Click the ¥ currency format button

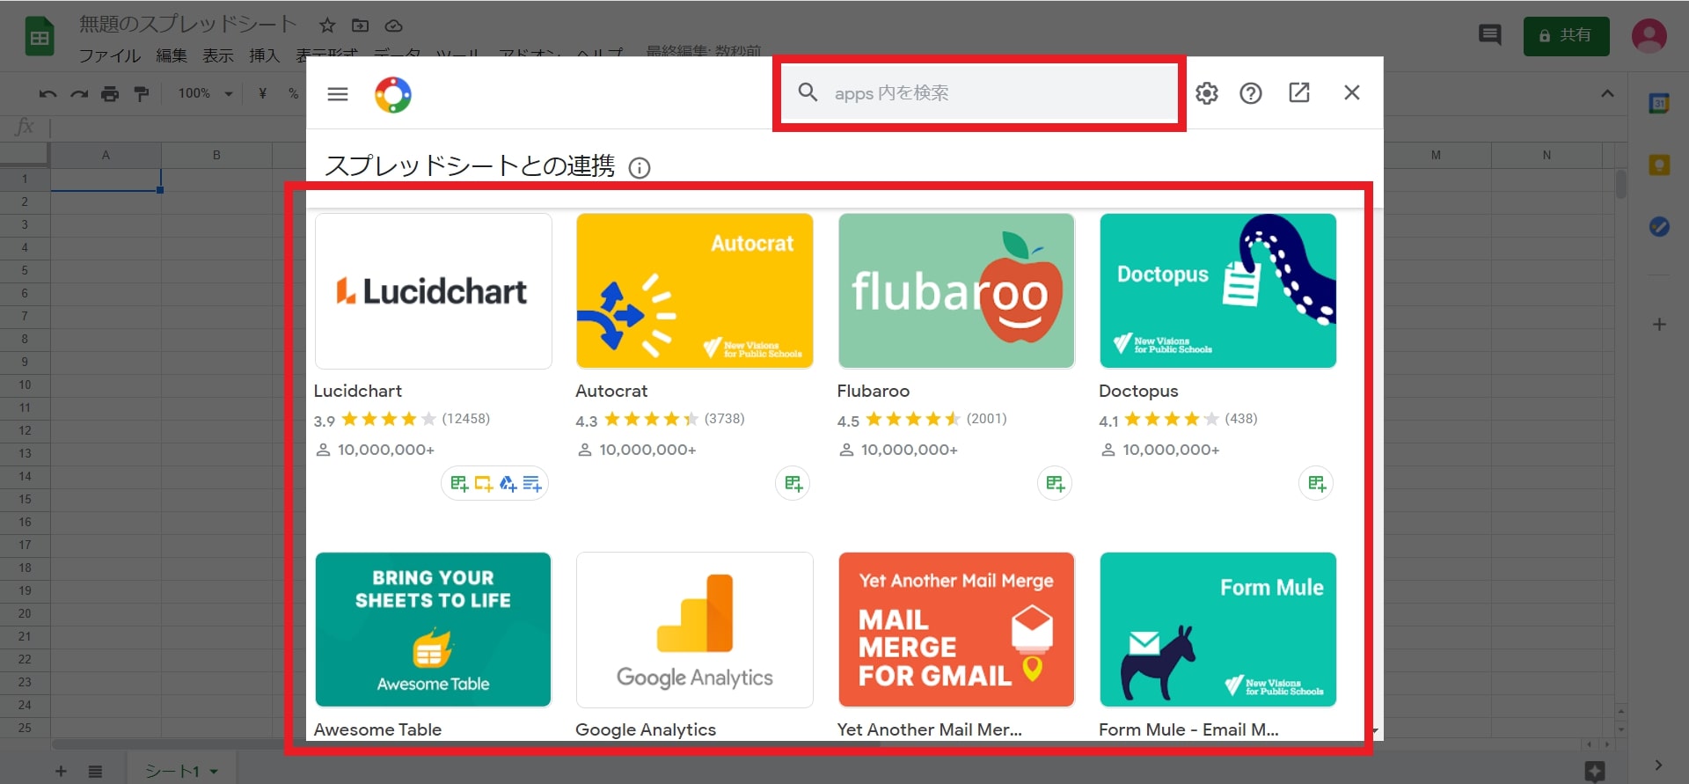(262, 93)
